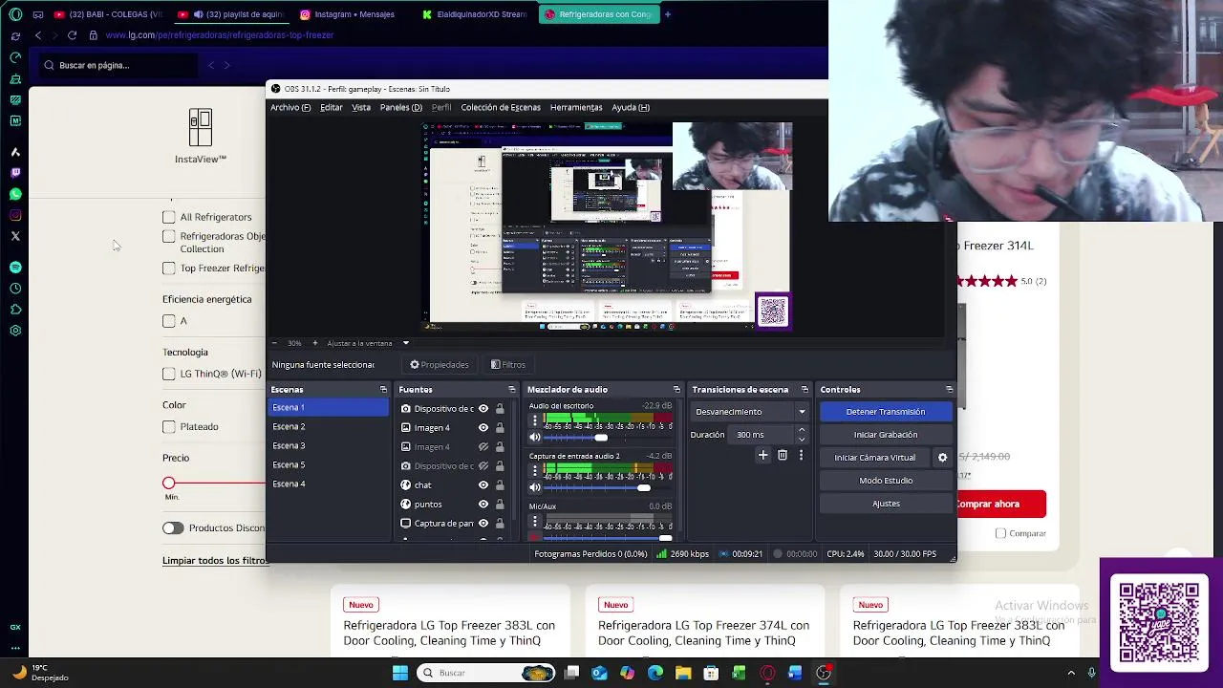Click the site padlock icon in address bar
The height and width of the screenshot is (688, 1223).
click(93, 35)
